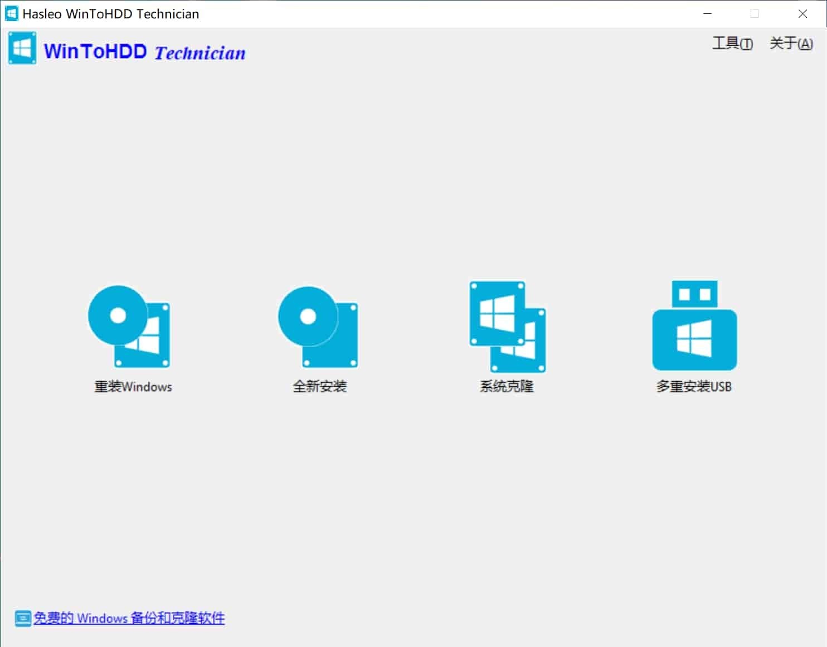Click the USB stick graphic for multi-install

coord(694,326)
